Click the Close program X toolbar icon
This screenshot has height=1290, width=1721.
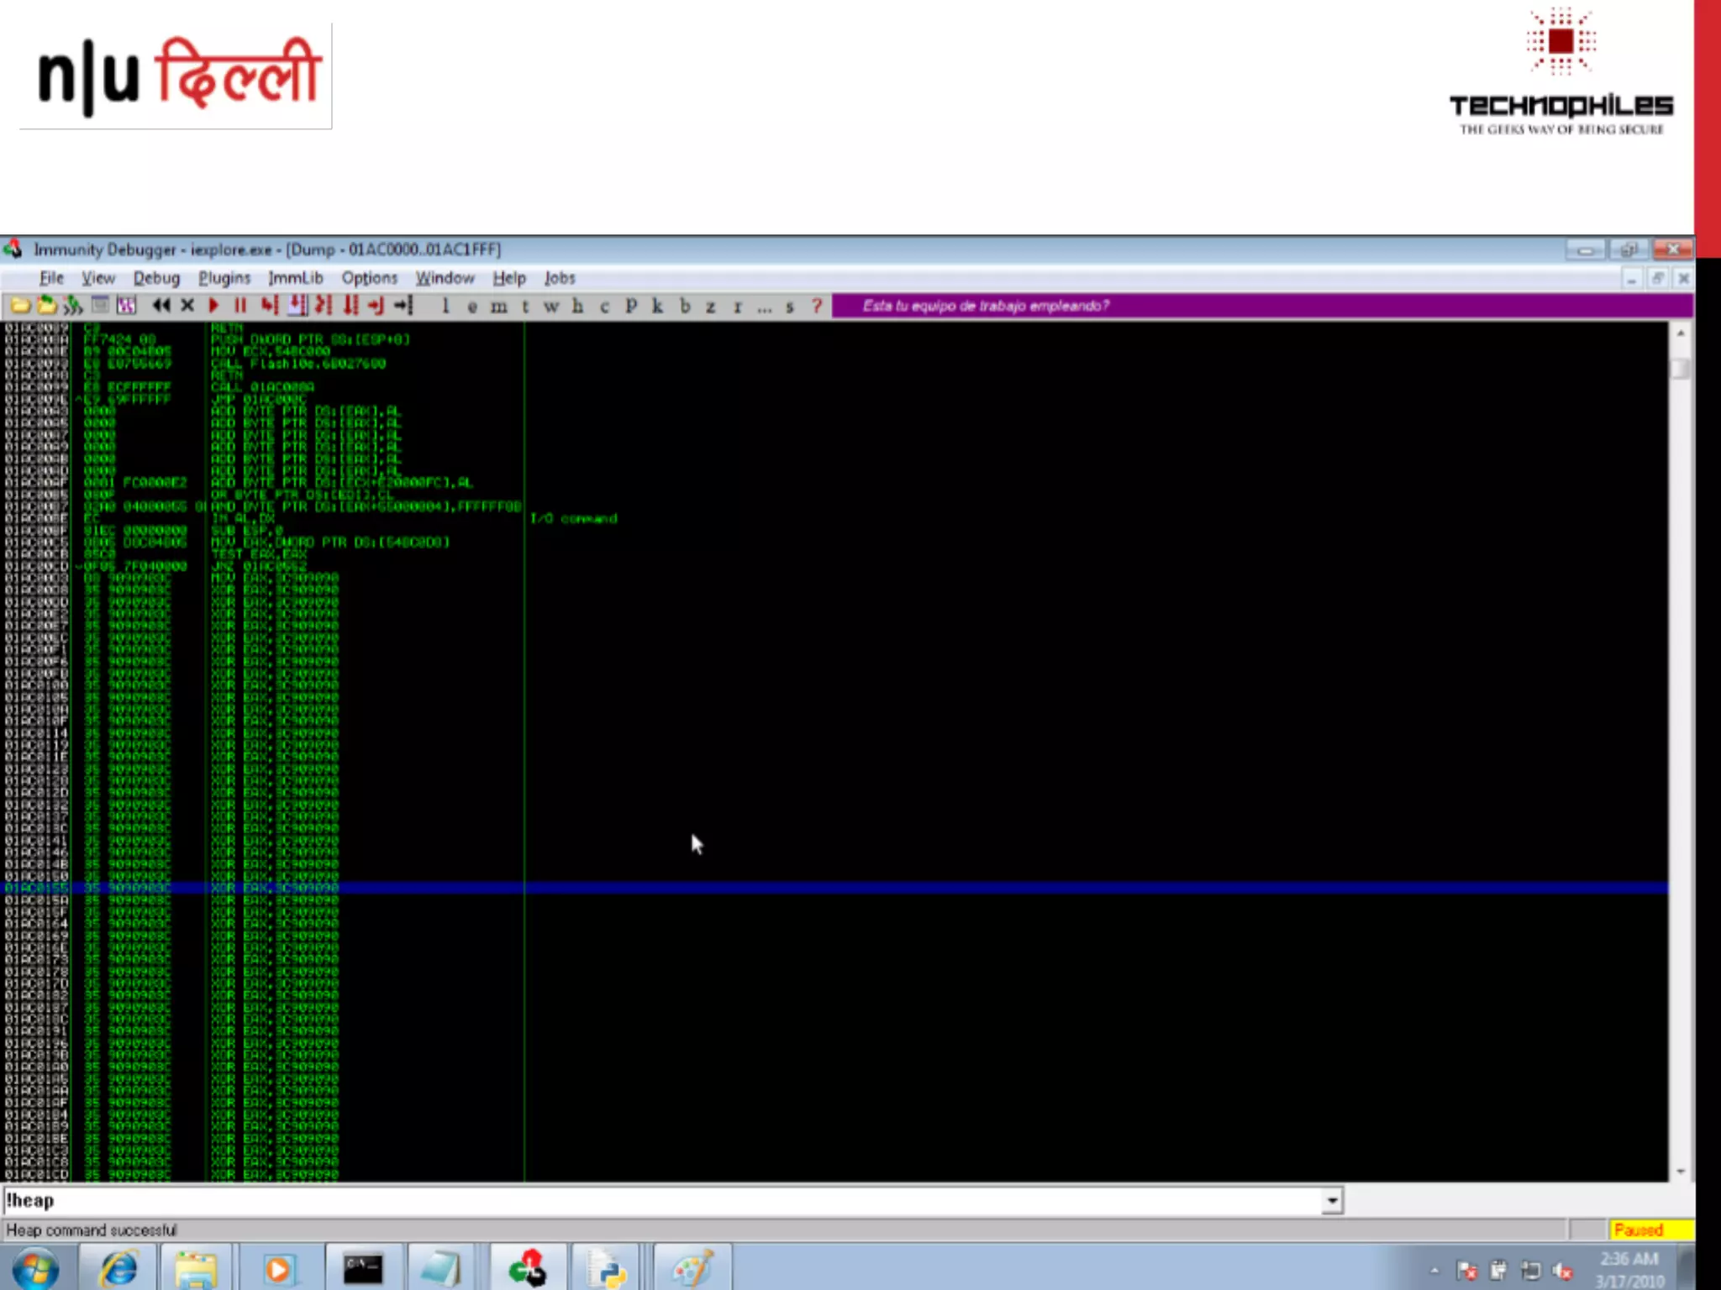(x=187, y=306)
